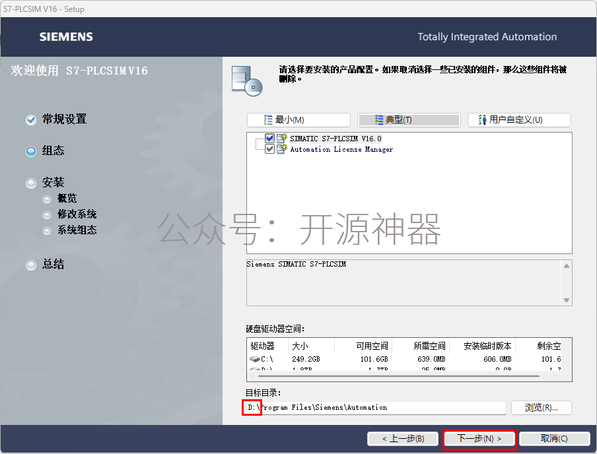Click the SIMATIC S7-PLCSIM V16.0 package icon
Viewport: 597px width, 454px height.
point(282,138)
